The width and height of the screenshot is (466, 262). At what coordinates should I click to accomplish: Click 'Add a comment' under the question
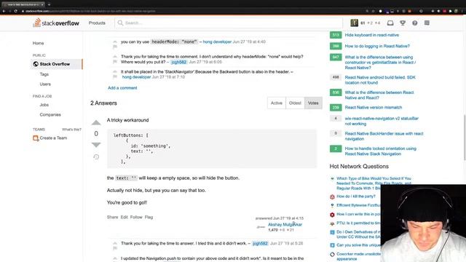click(122, 88)
